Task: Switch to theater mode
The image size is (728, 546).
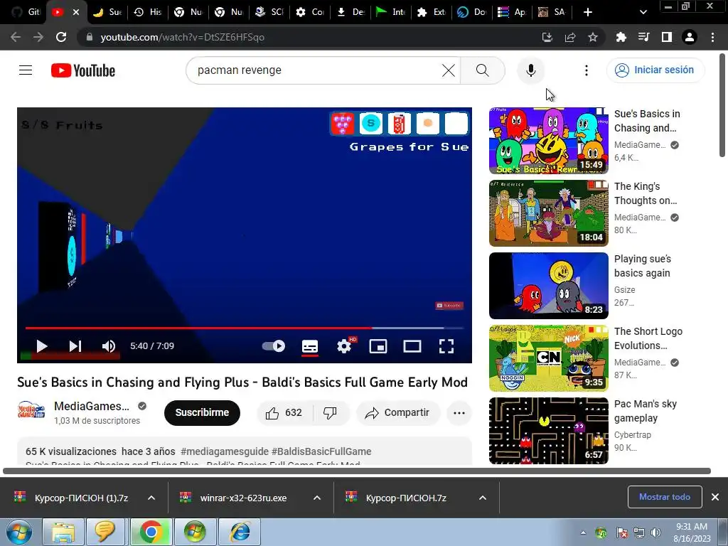Action: pos(412,346)
